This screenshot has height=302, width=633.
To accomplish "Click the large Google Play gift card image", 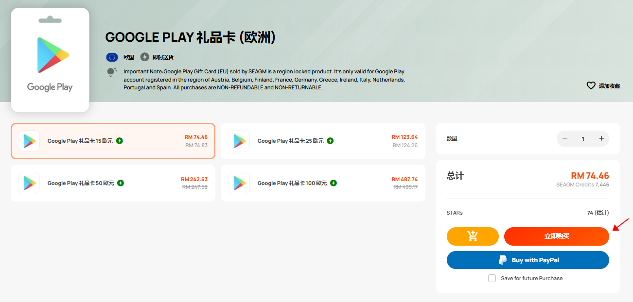I will (50, 60).
